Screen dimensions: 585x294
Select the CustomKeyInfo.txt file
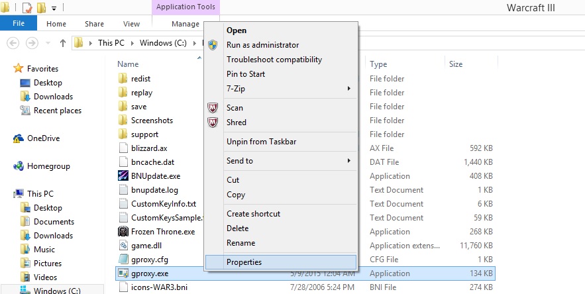164,204
